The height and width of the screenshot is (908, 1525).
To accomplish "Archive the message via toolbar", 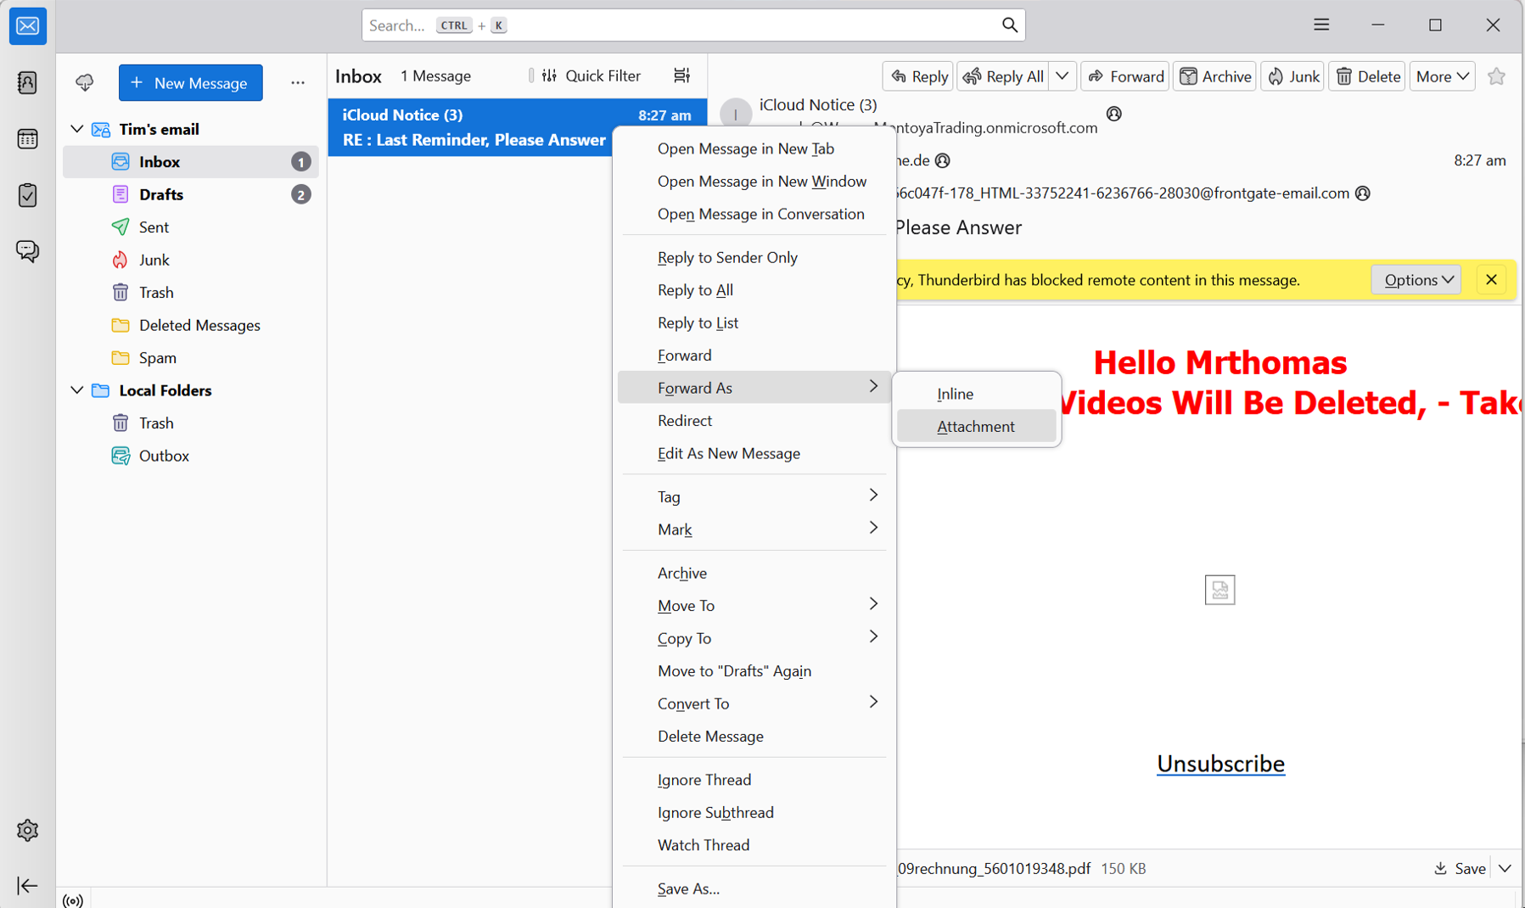I will pos(1214,76).
